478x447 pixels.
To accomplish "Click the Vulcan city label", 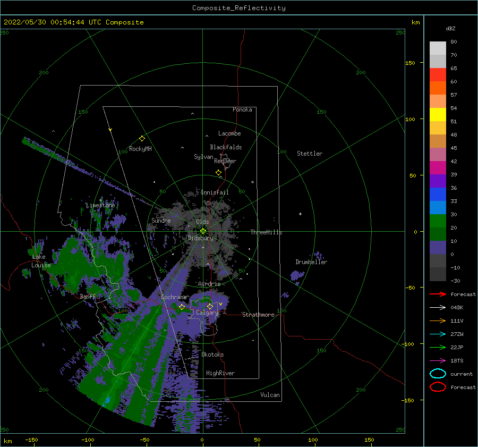I will tap(270, 395).
